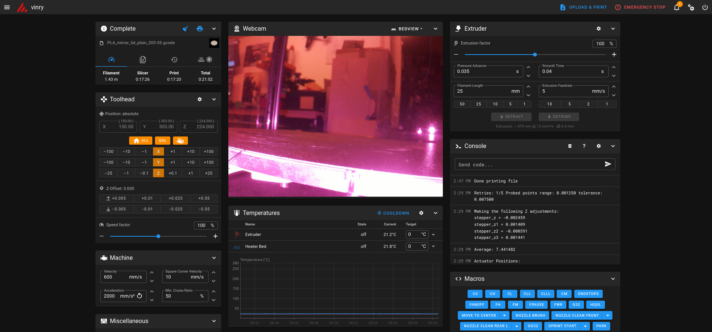712x332 pixels.
Task: Switch to the files tab in status panel
Action: [143, 59]
